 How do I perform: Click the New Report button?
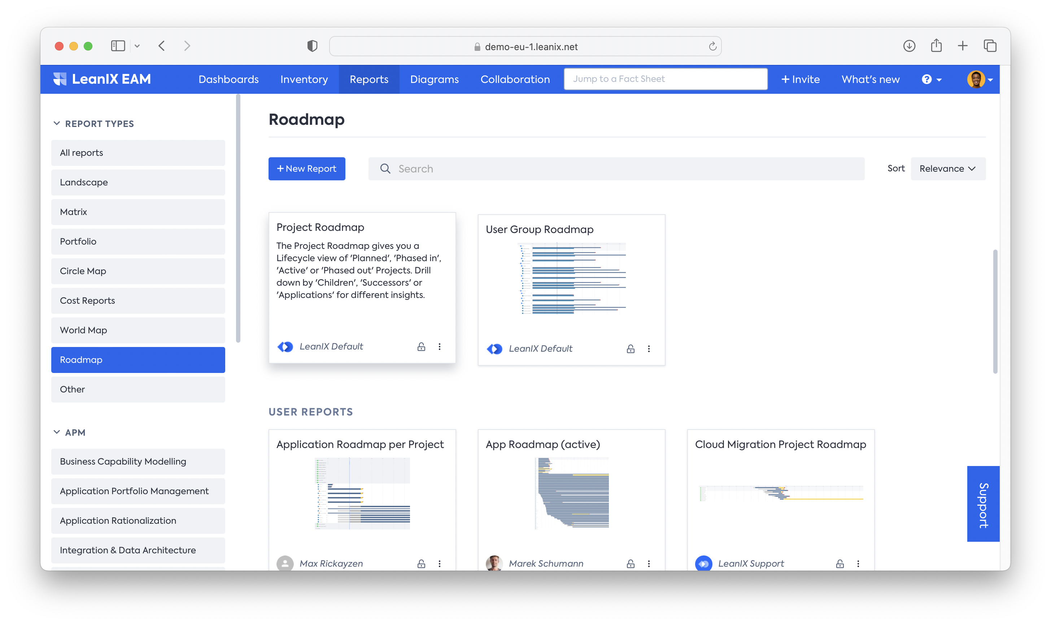pos(307,168)
